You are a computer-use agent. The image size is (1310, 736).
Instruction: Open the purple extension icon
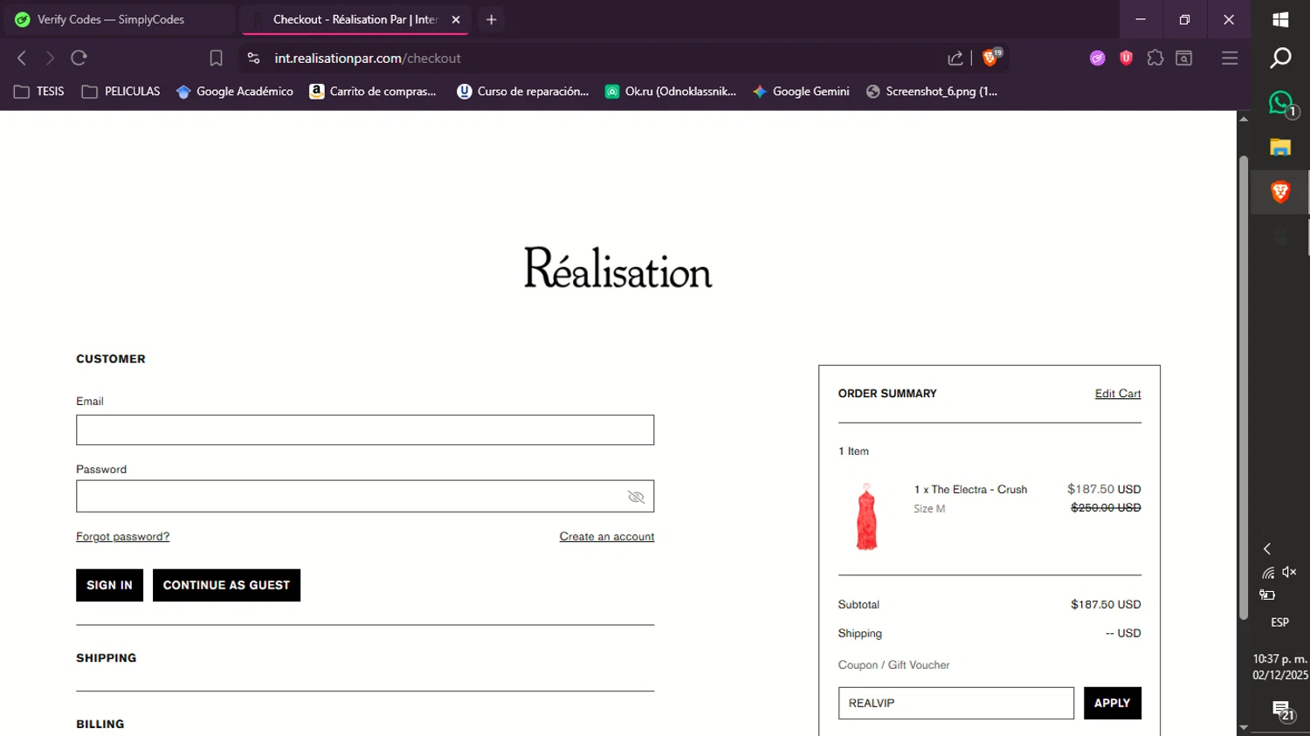pos(1097,58)
